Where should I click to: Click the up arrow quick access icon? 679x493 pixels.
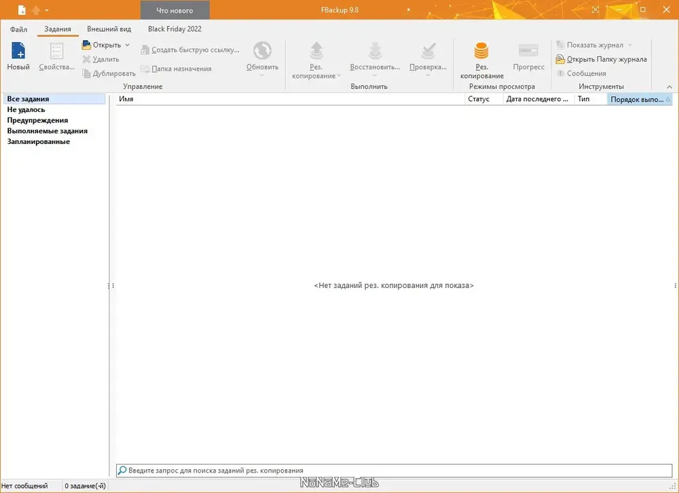pyautogui.click(x=37, y=10)
